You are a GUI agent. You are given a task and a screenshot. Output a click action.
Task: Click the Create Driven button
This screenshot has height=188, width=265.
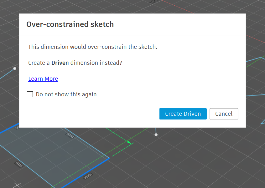pyautogui.click(x=183, y=114)
